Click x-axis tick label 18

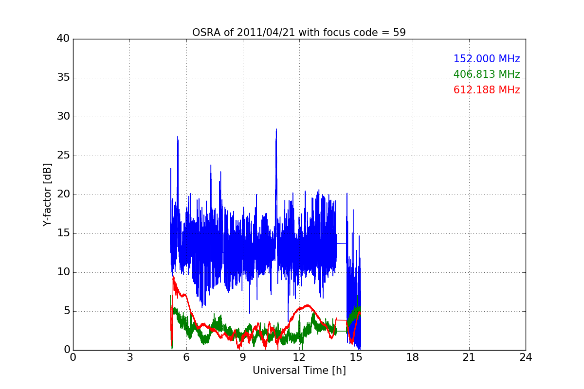pyautogui.click(x=413, y=357)
